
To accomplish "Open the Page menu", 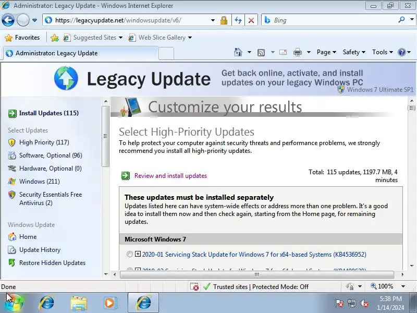I will click(x=326, y=52).
